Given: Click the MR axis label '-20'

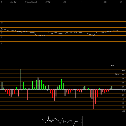Looking at the screenshot, I should tap(123, 95).
